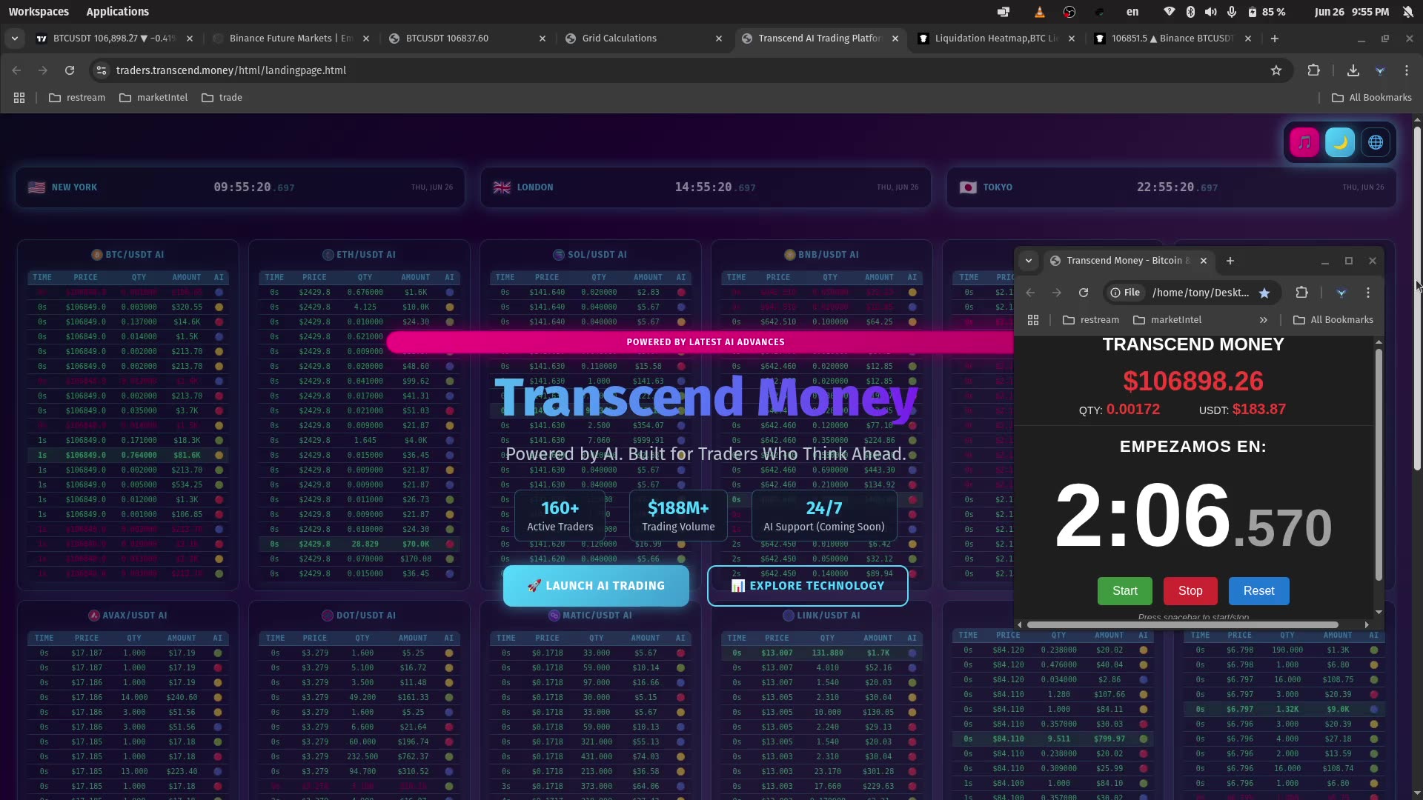Click the small window horizontal scrollbar

[1182, 625]
